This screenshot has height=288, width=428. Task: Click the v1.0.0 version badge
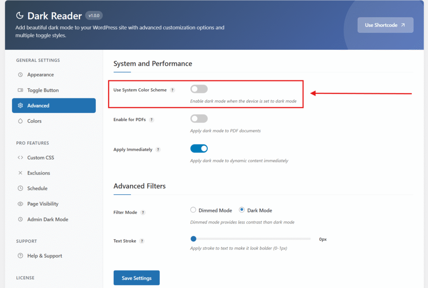(x=94, y=15)
